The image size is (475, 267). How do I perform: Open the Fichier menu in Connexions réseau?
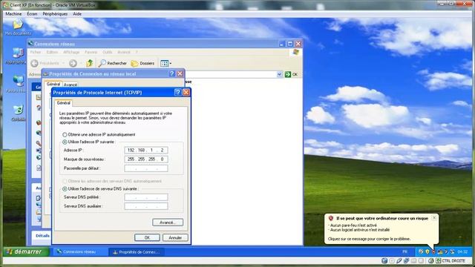(36, 52)
